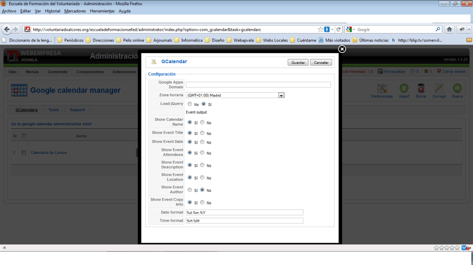Go forward with the browser forward arrow
The height and width of the screenshot is (265, 473).
coord(15,30)
